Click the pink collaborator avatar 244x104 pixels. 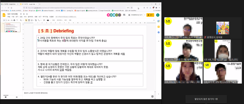(x=108, y=15)
